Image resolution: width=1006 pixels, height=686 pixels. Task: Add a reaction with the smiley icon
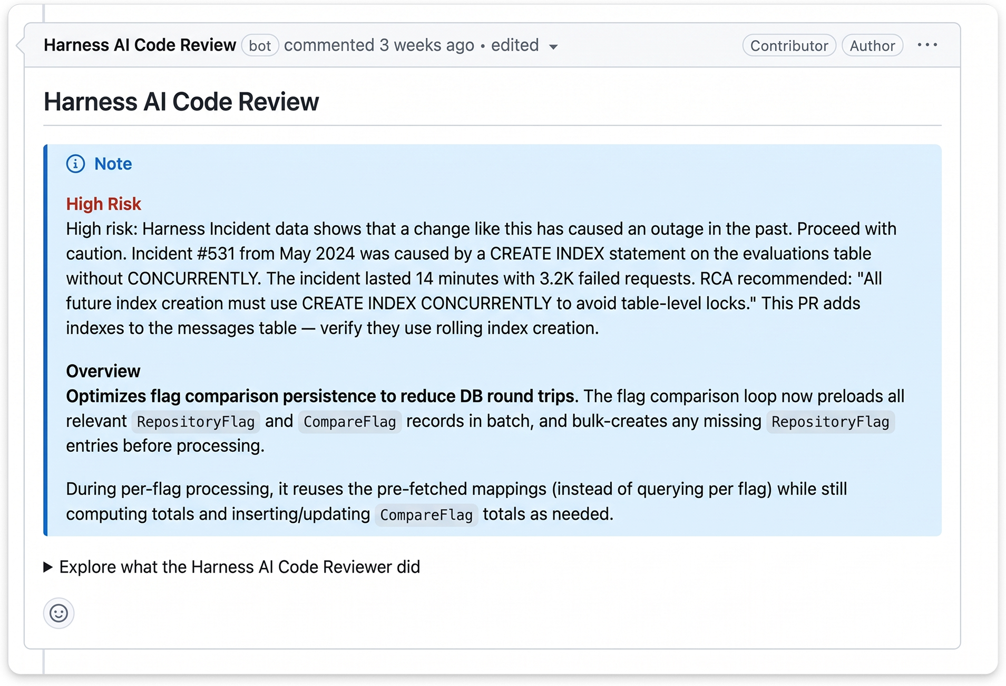tap(58, 613)
